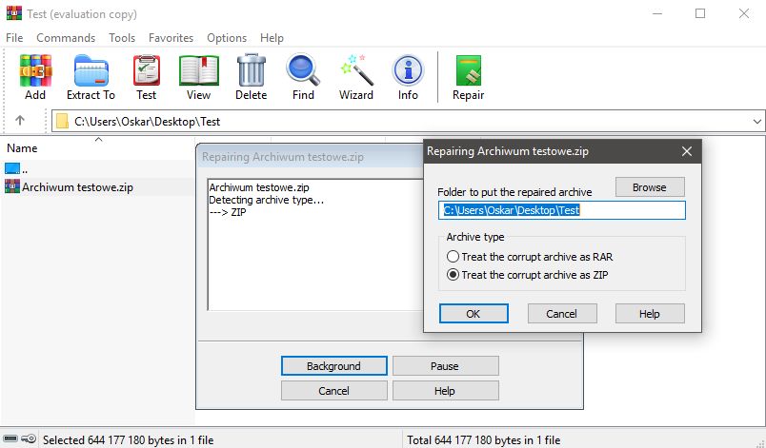
Task: Click the key icon in status bar
Action: tap(29, 438)
